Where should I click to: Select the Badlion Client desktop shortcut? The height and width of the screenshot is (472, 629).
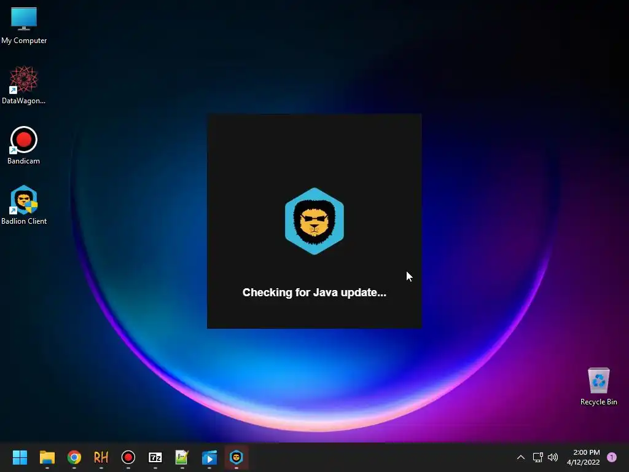tap(24, 205)
